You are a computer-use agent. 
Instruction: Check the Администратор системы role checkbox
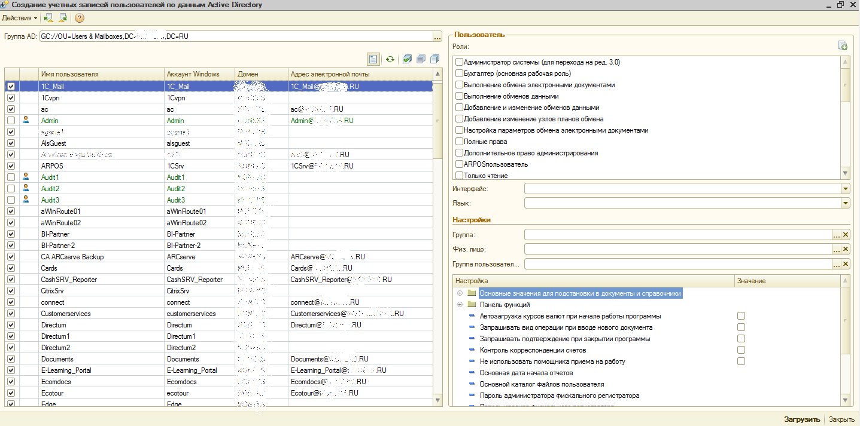(459, 62)
